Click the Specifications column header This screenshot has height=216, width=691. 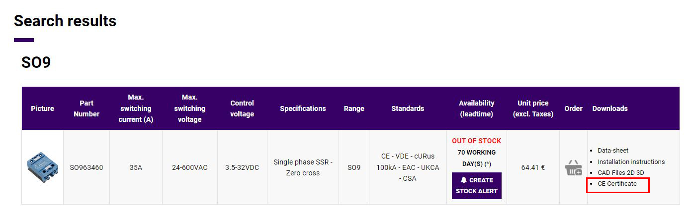(303, 108)
